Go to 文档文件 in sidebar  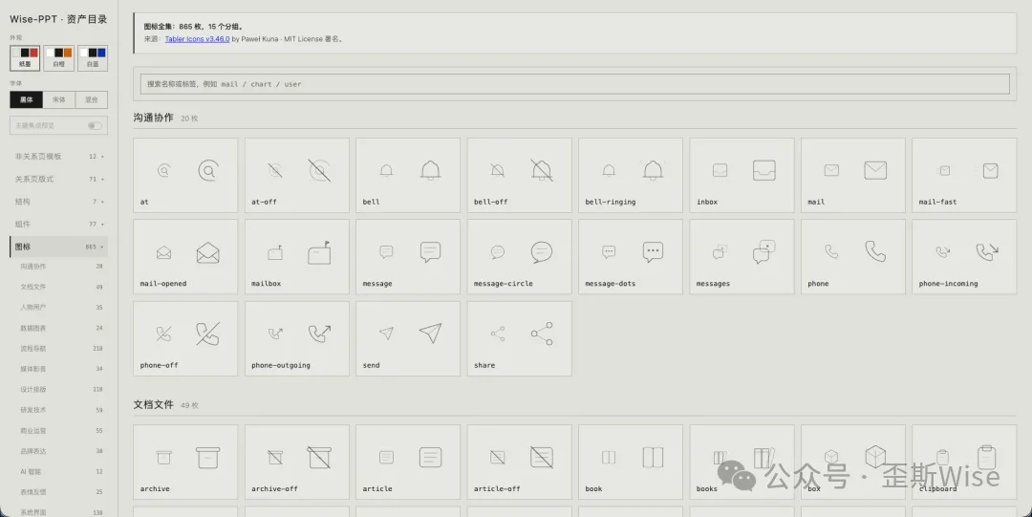(60, 287)
